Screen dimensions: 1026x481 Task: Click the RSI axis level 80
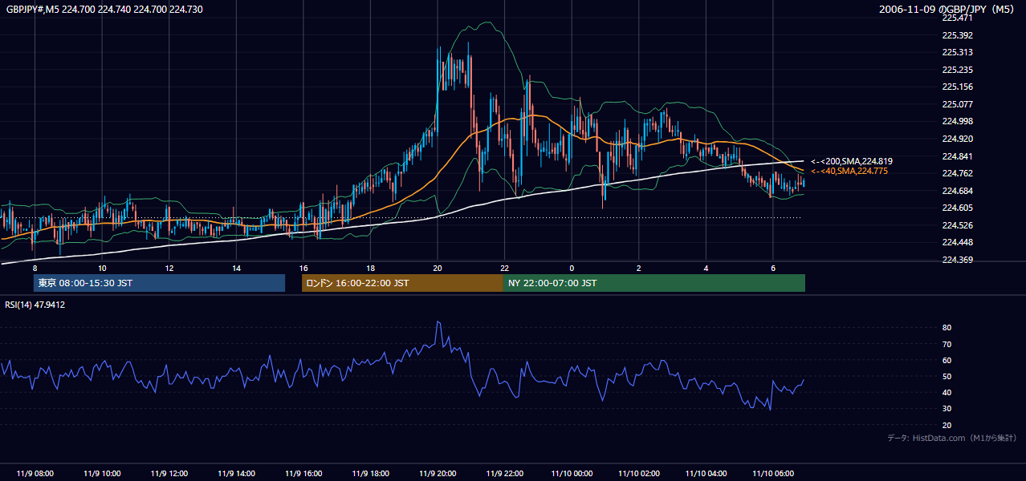pyautogui.click(x=947, y=328)
